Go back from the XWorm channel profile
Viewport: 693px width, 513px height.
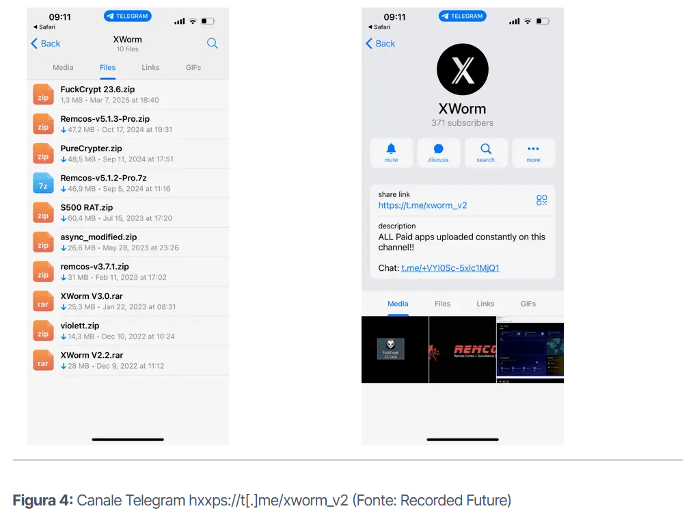click(x=381, y=43)
